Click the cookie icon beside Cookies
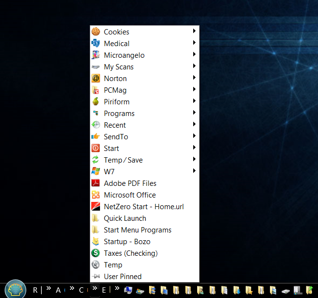 click(96, 32)
